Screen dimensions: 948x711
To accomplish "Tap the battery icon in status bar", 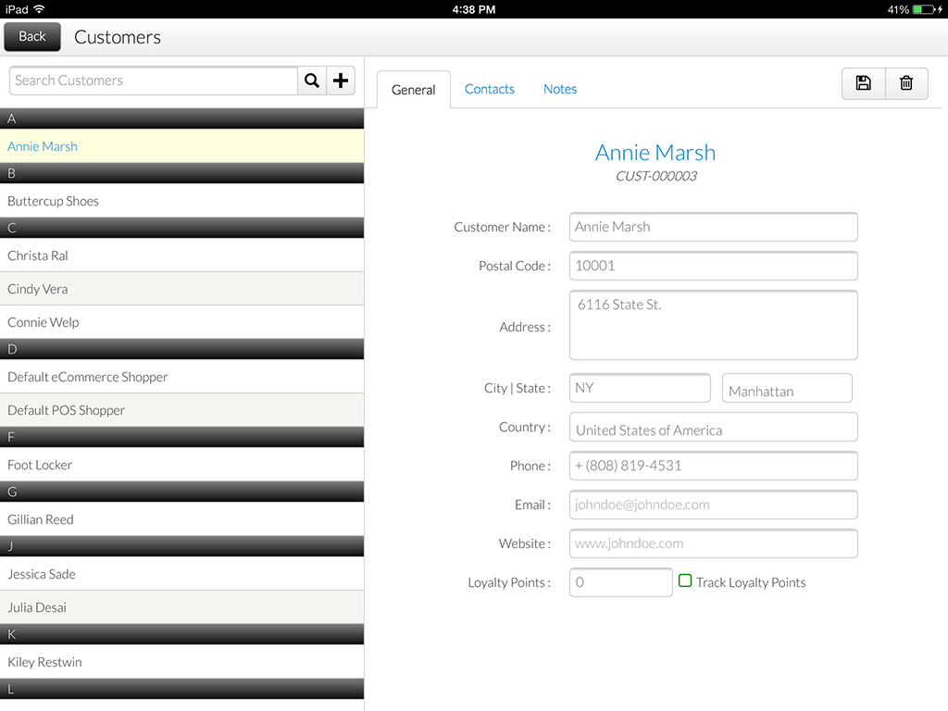I will pos(924,9).
